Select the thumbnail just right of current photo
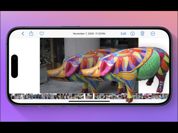The width and height of the screenshot is (178, 133). click(x=96, y=96)
